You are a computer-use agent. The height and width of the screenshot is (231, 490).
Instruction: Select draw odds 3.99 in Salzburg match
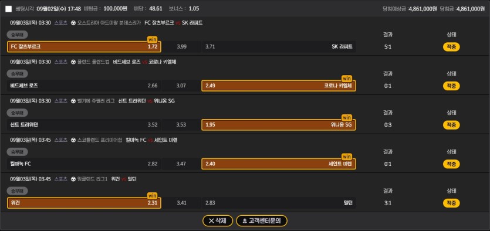click(181, 47)
